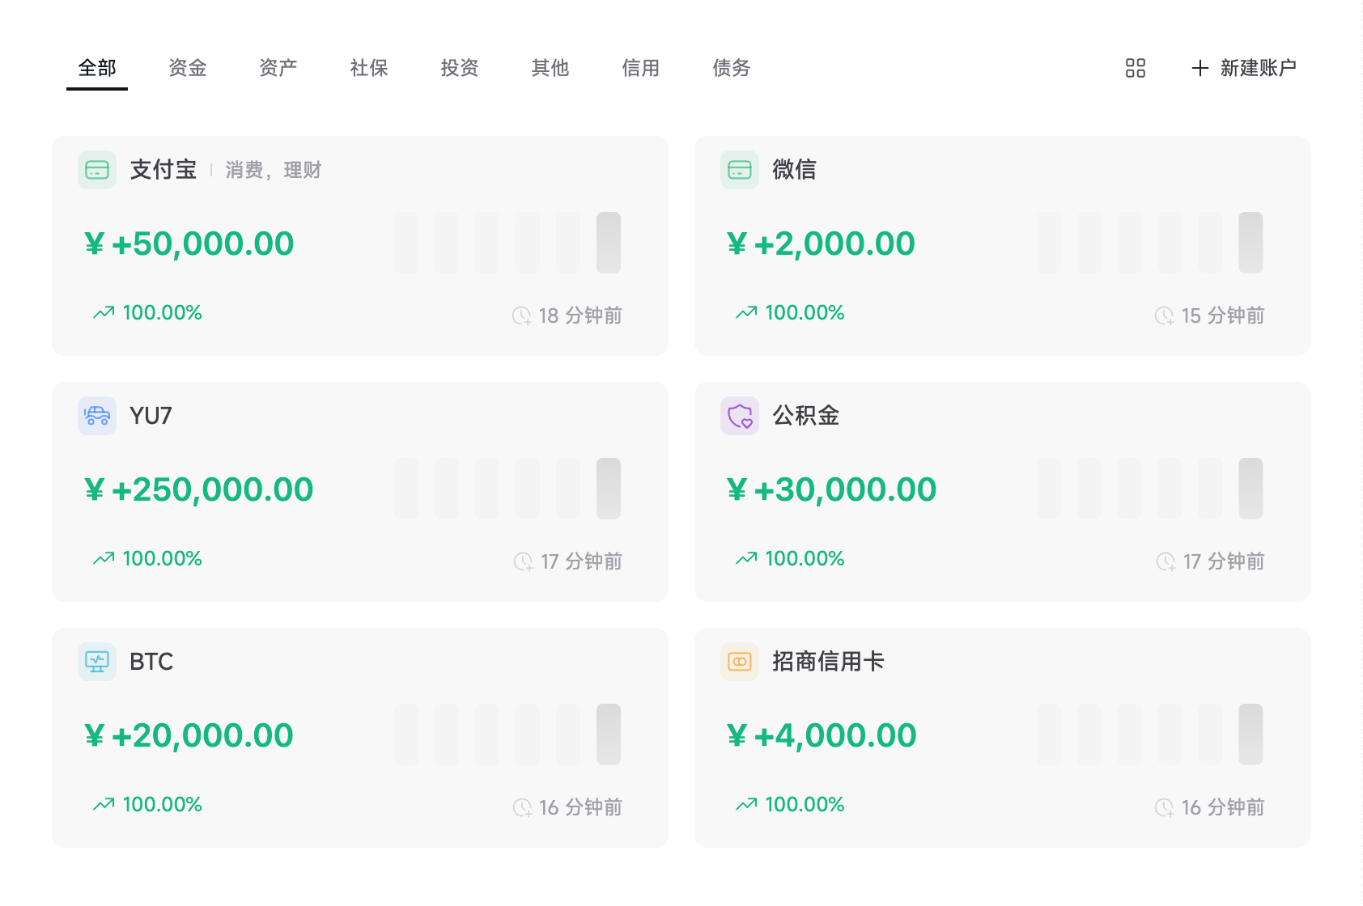Click the 消费, 理财 tag on 支付宝
Screen dimensions: 1363x906
[274, 170]
